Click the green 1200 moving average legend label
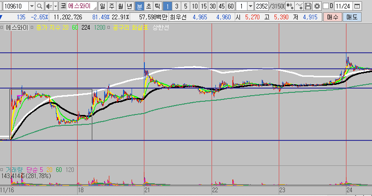Screen dimensions: 372x196 [x=100, y=28]
